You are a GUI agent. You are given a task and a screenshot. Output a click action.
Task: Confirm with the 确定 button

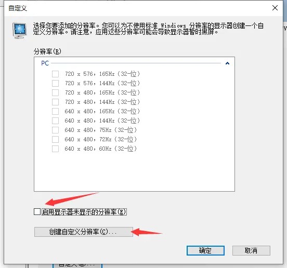pos(205,250)
